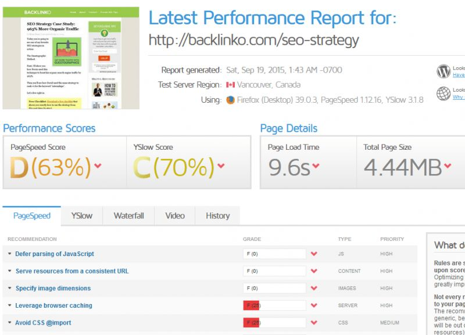Click red chevron in Defer parsing of JavaScript row
Image resolution: width=465 pixels, height=335 pixels.
click(314, 254)
